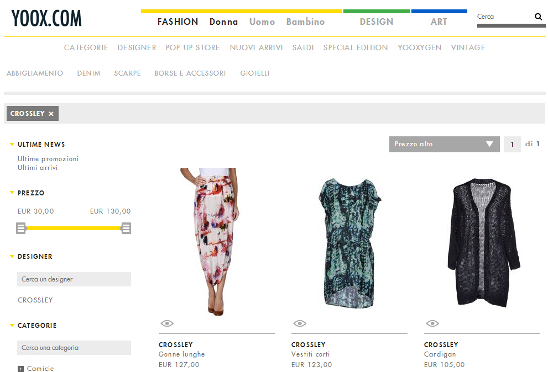Screen dimensions: 548x372
Task: Select the FASHION section
Action: tap(178, 22)
